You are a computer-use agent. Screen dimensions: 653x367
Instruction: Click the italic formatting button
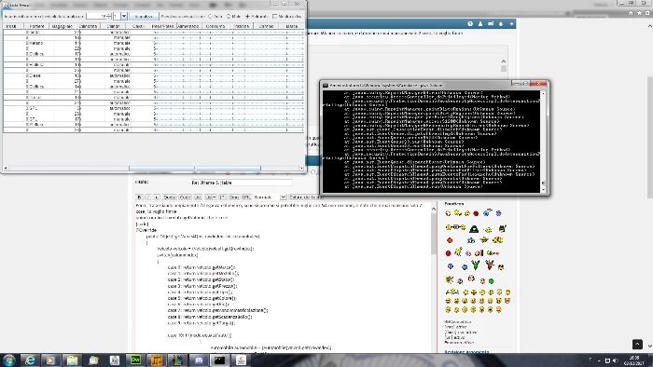pyautogui.click(x=147, y=197)
